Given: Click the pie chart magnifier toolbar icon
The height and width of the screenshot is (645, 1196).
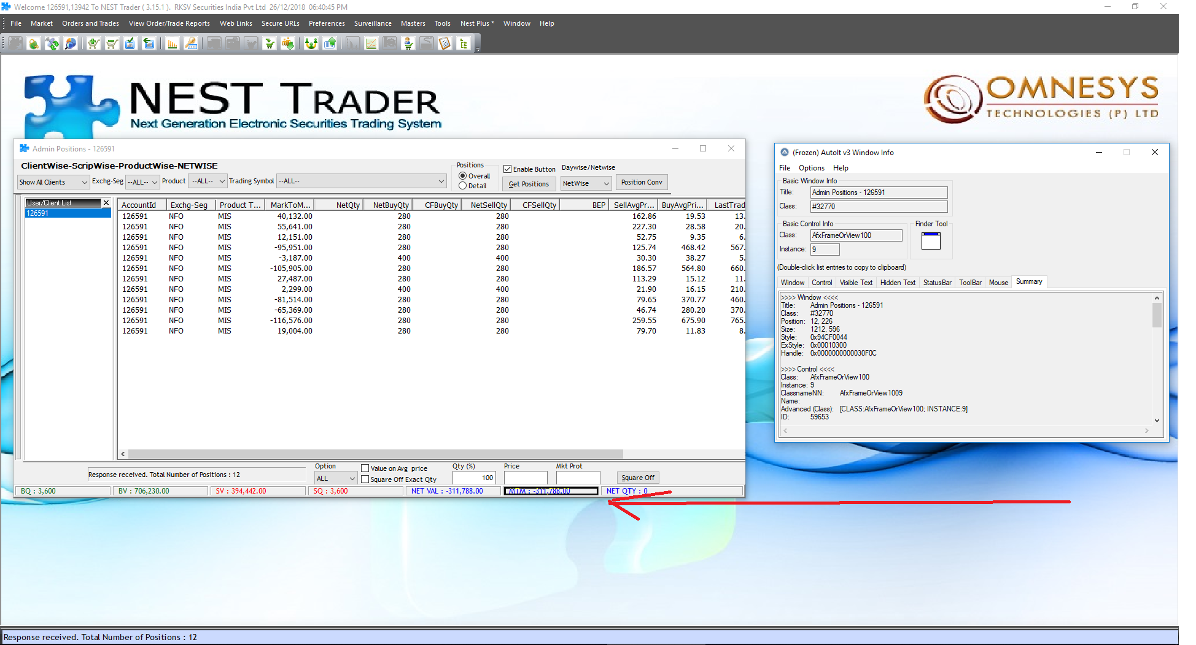Looking at the screenshot, I should point(71,44).
